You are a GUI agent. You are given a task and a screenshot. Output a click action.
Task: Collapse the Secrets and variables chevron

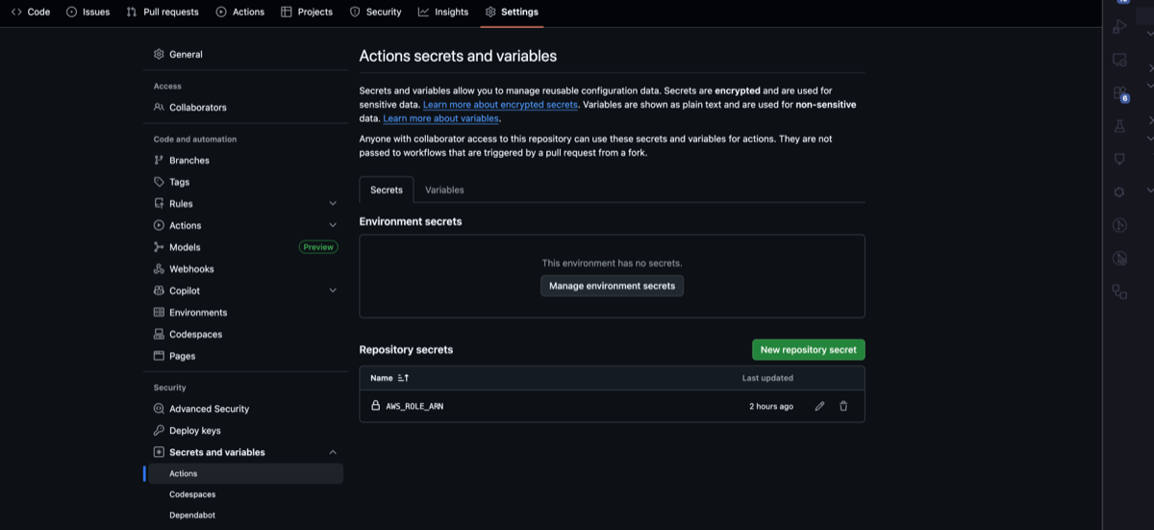pos(333,452)
